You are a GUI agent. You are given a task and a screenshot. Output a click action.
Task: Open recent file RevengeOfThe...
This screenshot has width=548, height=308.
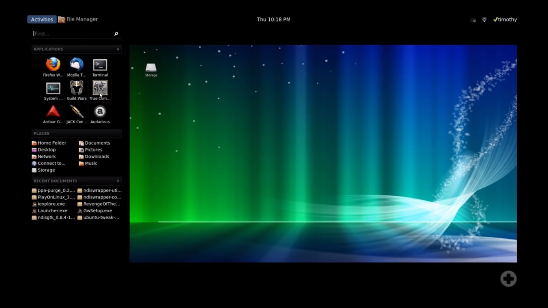click(x=99, y=204)
